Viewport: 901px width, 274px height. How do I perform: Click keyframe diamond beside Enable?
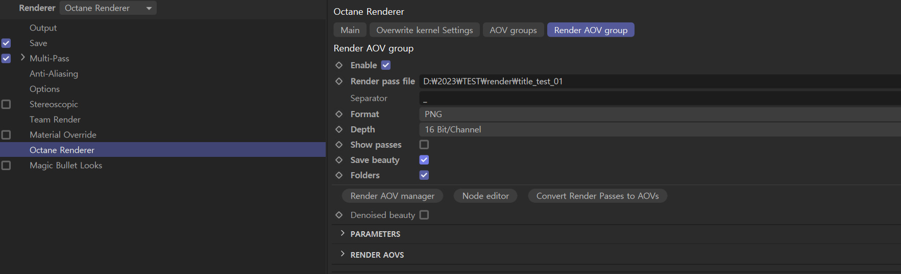tap(339, 65)
